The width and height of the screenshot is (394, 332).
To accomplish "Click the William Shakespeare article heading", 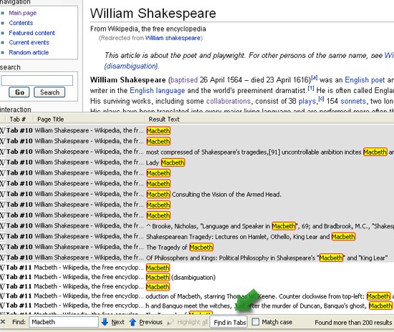I will click(x=153, y=13).
